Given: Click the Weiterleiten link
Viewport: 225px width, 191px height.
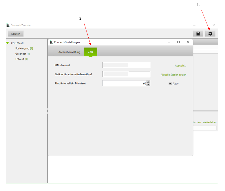Looking at the screenshot, I should 209,122.
